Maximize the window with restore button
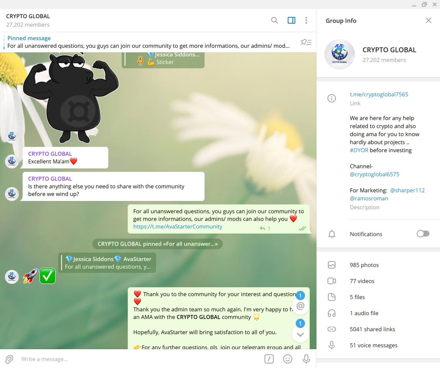Viewport: 440px width, 368px height. tap(424, 4)
